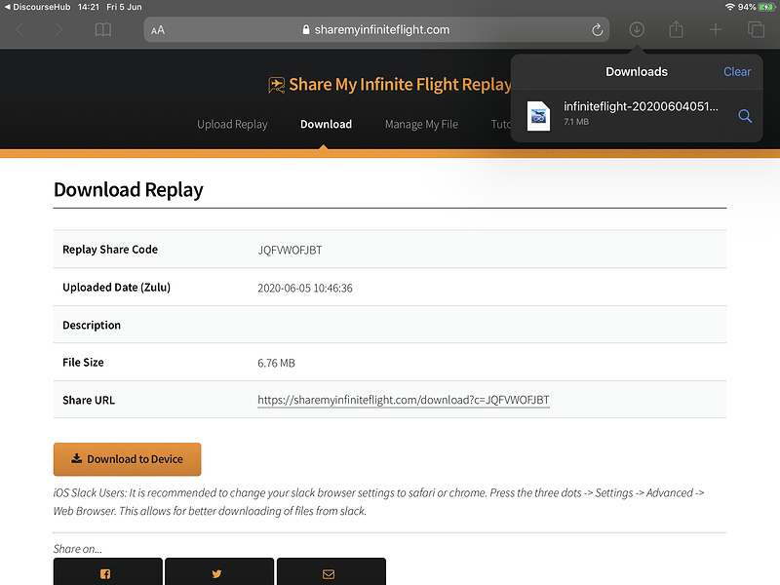Click the Replay Share Code label

click(x=110, y=250)
